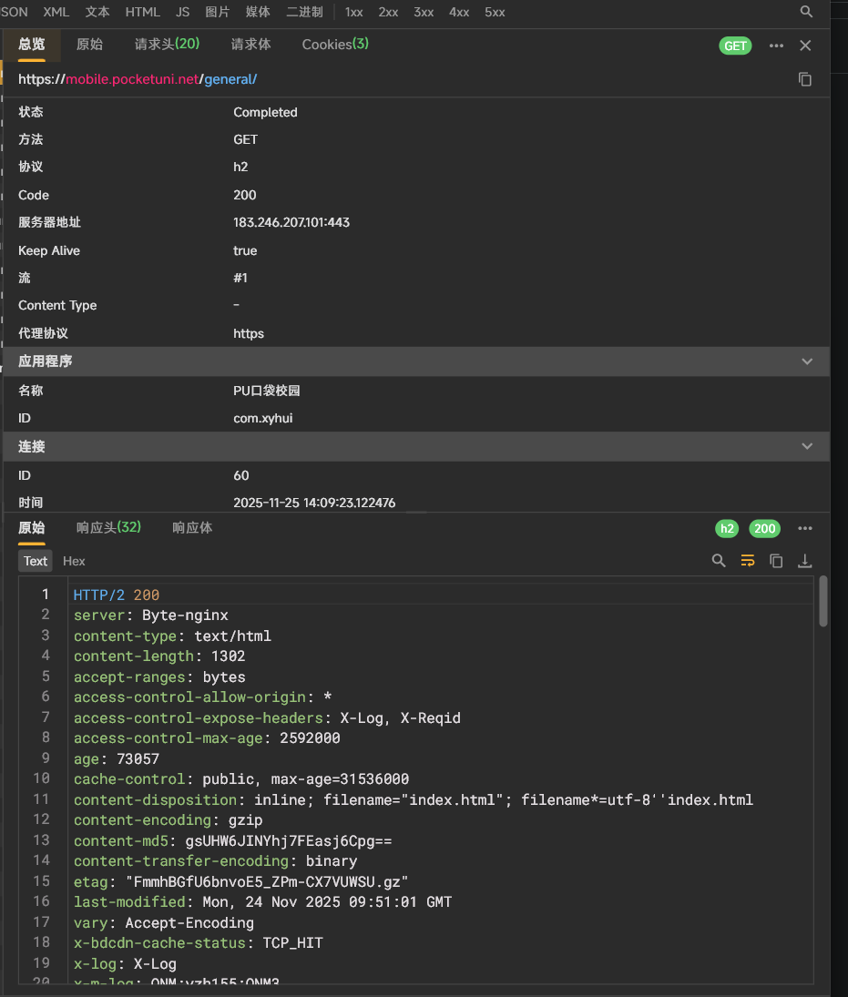This screenshot has width=848, height=997.
Task: Click the green GET method badge
Action: pos(735,46)
